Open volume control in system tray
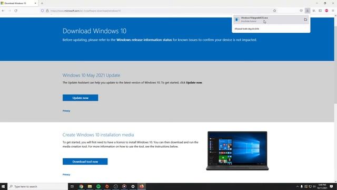The image size is (337, 190). 314,186
